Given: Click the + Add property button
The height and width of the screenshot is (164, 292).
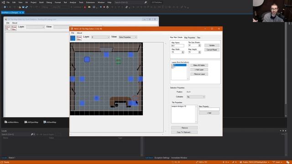Looking at the screenshot, I should (209, 113).
